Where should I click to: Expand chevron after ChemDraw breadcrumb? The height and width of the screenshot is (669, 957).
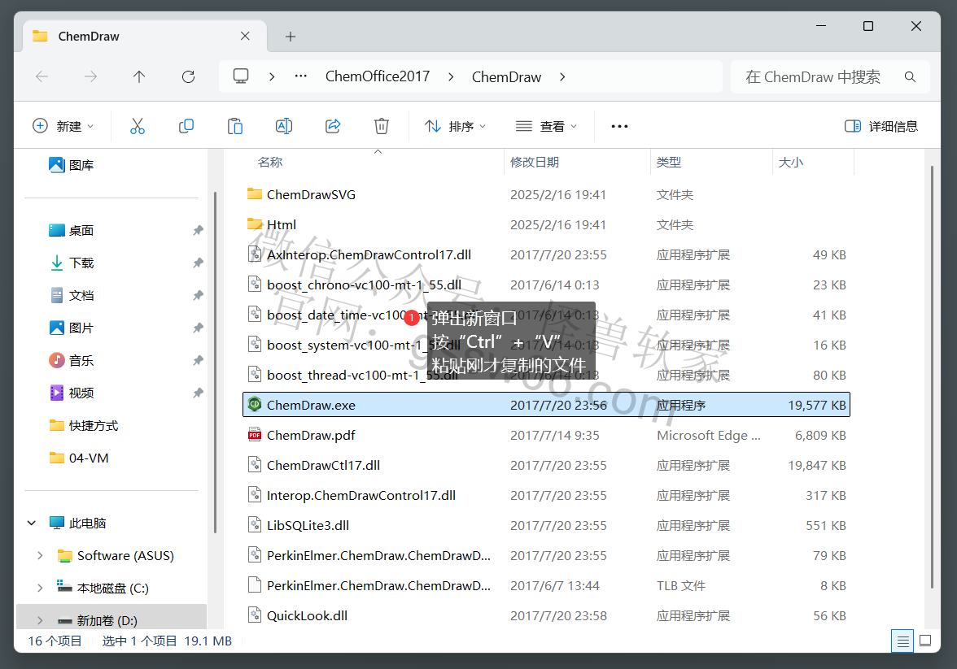coord(563,77)
